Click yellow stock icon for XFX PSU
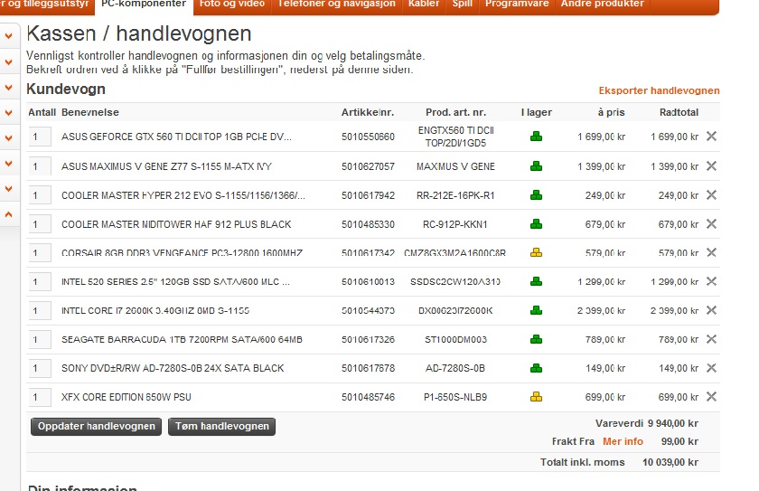 (x=537, y=397)
